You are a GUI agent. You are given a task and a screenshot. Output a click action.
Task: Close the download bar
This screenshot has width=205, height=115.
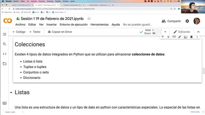click(203, 112)
